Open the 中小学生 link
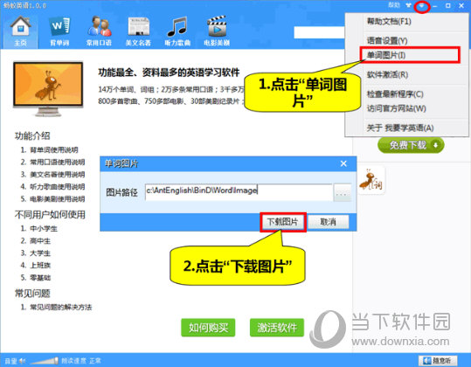This screenshot has height=367, width=471. [44, 229]
